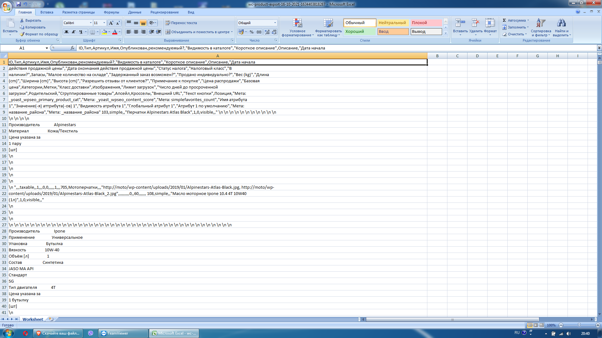
Task: Expand the cell styles gallery
Action: (446, 33)
